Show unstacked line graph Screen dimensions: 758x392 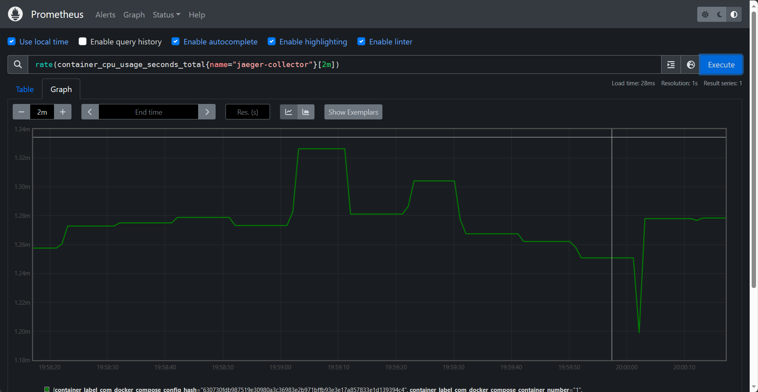coord(289,112)
